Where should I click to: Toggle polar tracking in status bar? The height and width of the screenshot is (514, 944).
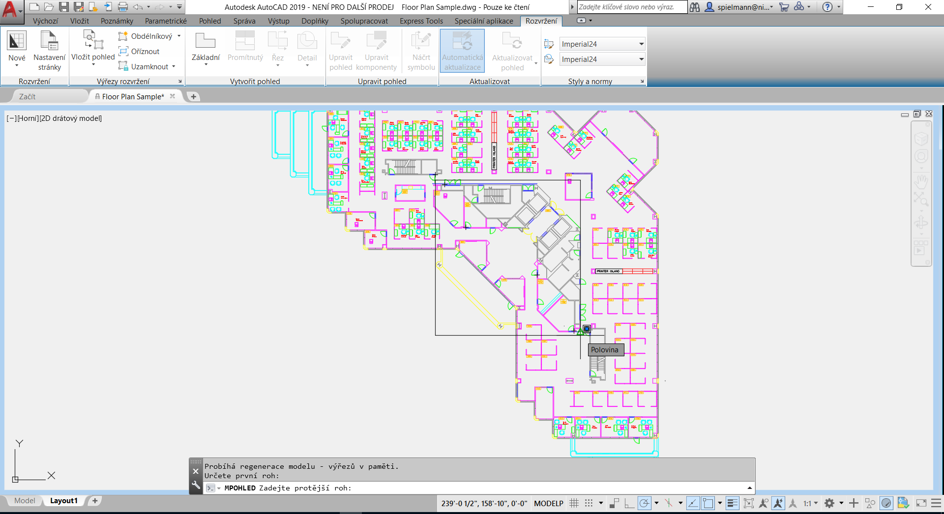coord(644,503)
